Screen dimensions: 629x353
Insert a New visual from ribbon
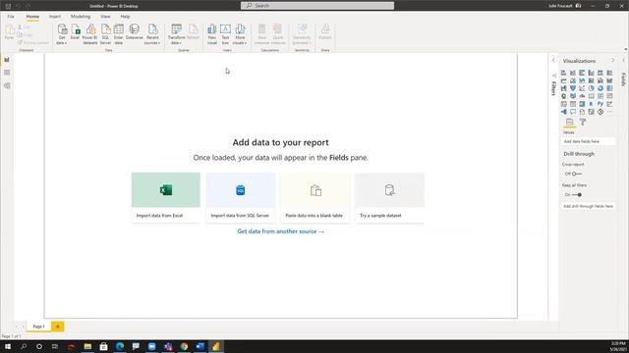(212, 34)
